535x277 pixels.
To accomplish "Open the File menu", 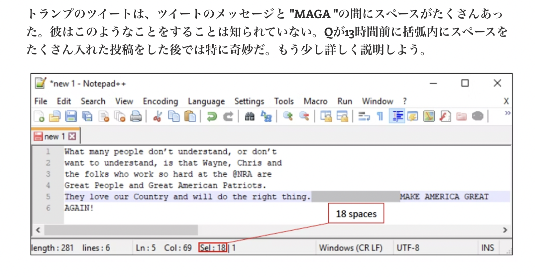I will [41, 101].
